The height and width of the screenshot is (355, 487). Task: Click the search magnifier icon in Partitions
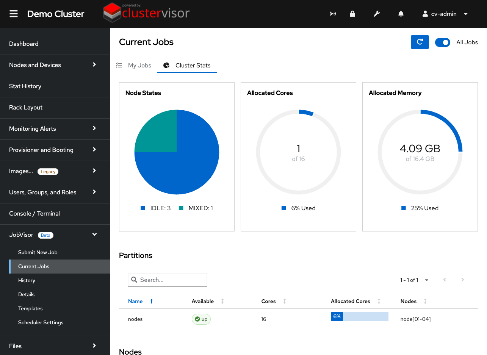[134, 280]
